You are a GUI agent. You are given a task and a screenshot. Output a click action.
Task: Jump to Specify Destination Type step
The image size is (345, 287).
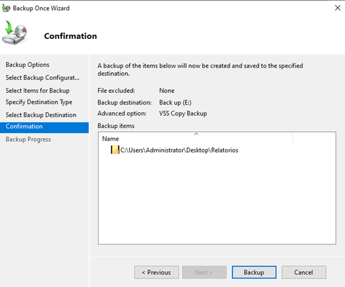pyautogui.click(x=39, y=102)
